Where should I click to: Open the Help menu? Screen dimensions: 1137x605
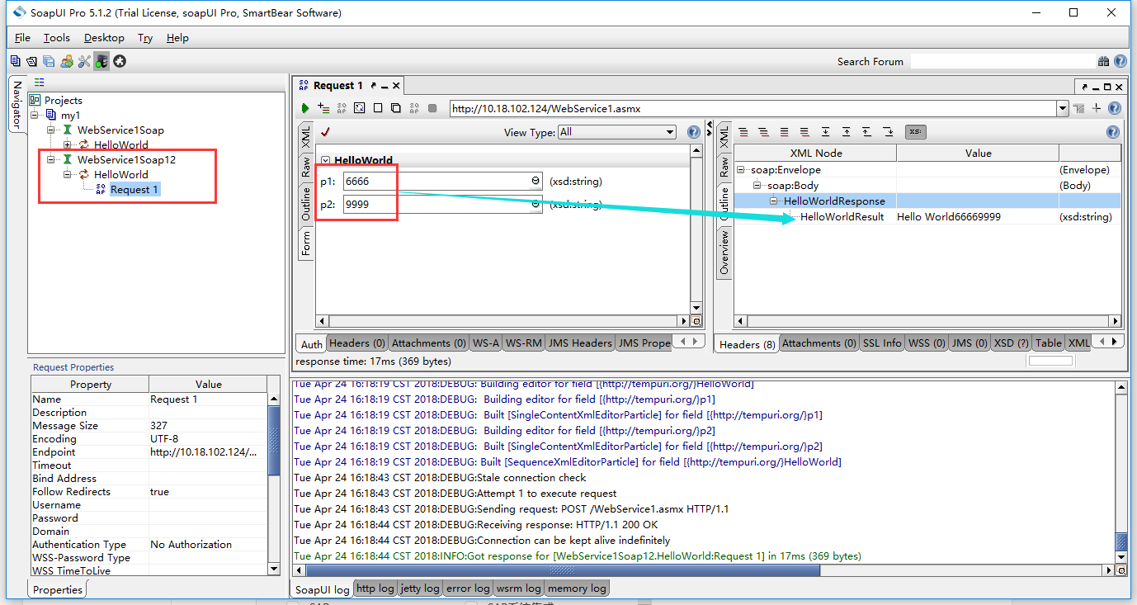pos(177,38)
